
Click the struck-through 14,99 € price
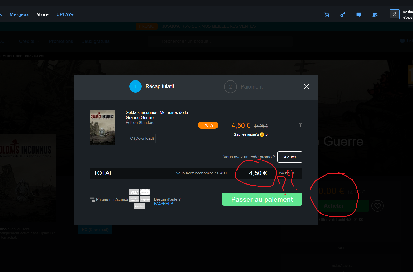click(x=261, y=126)
